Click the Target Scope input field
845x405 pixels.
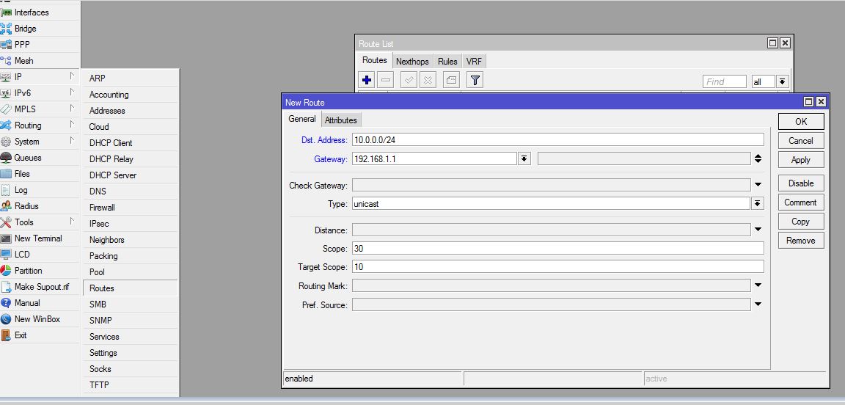coord(557,266)
